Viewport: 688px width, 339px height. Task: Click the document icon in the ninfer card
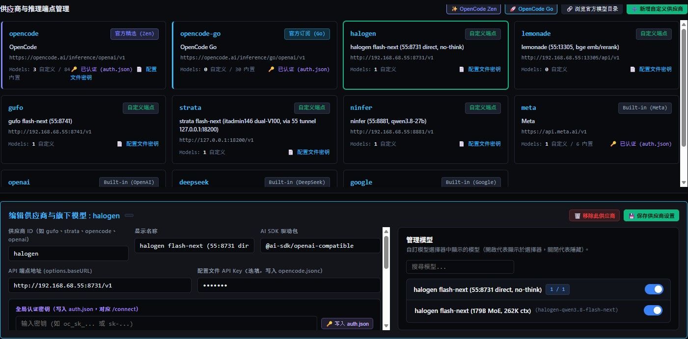point(462,144)
